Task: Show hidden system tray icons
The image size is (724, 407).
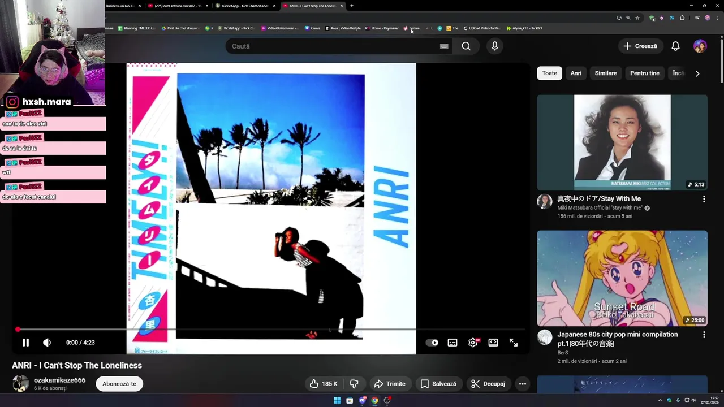Action: 660,400
